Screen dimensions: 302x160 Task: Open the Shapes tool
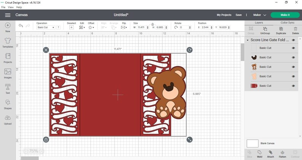coord(8,104)
